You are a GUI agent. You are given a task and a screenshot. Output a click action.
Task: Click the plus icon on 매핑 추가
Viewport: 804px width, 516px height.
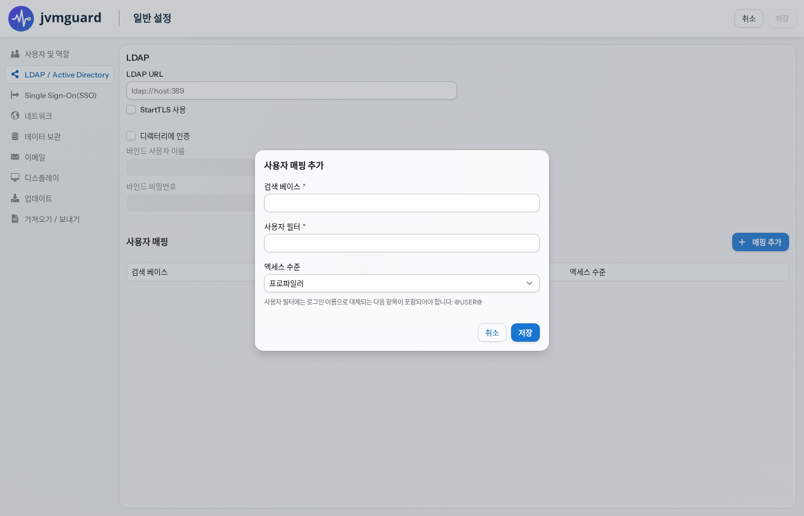pyautogui.click(x=742, y=242)
